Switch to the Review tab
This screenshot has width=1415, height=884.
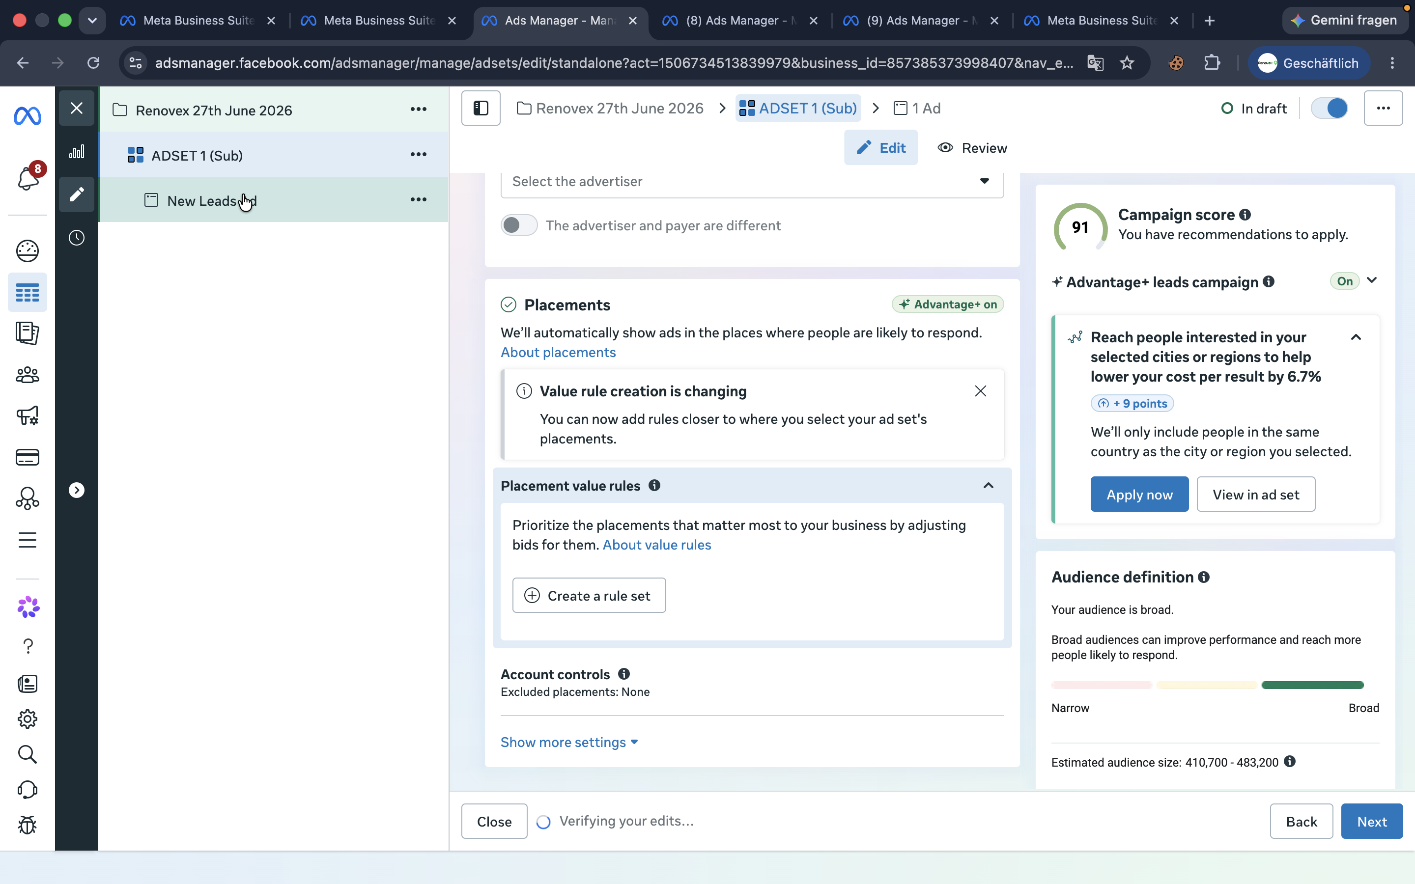point(972,148)
